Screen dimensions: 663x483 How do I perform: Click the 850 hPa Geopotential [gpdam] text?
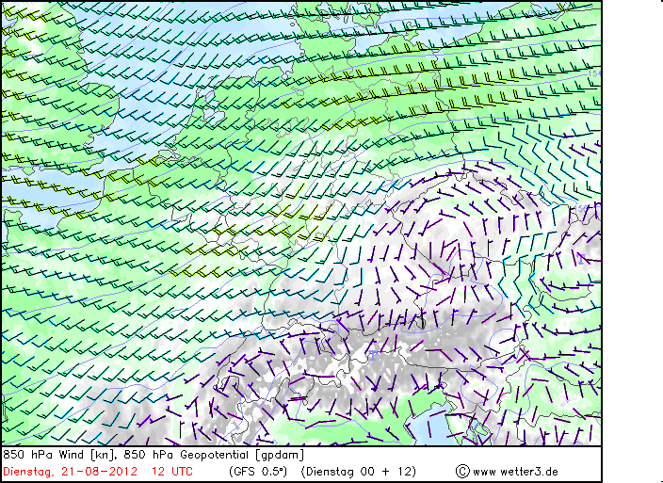pos(215,455)
